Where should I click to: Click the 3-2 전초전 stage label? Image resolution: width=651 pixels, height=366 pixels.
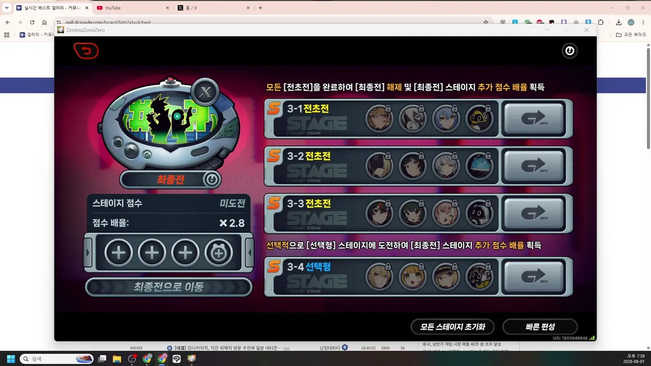click(x=309, y=156)
